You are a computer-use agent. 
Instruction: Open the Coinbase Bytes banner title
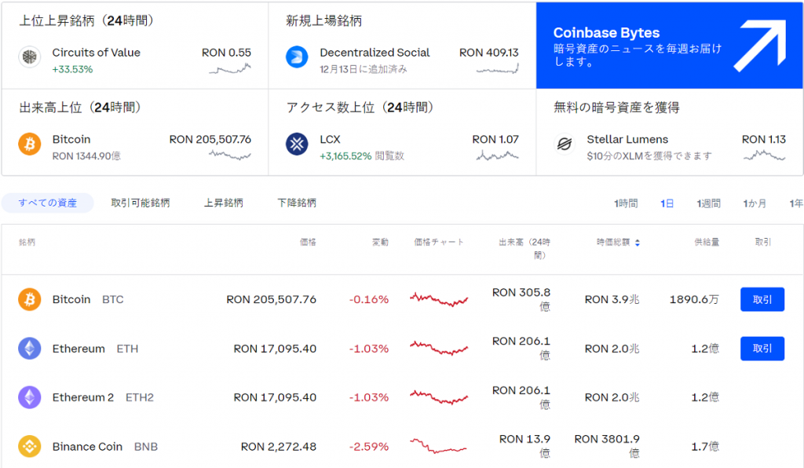[x=607, y=33]
